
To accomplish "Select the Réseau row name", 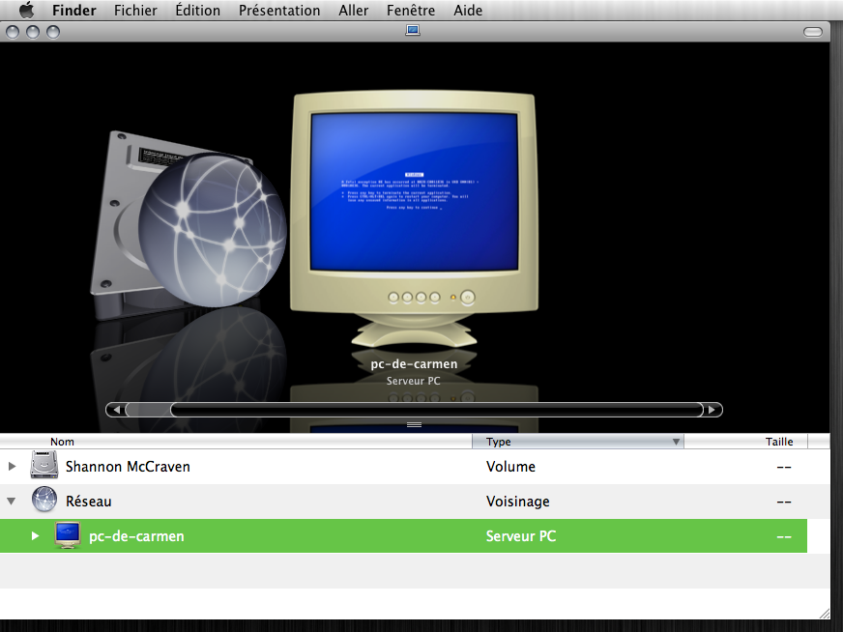I will tap(89, 502).
